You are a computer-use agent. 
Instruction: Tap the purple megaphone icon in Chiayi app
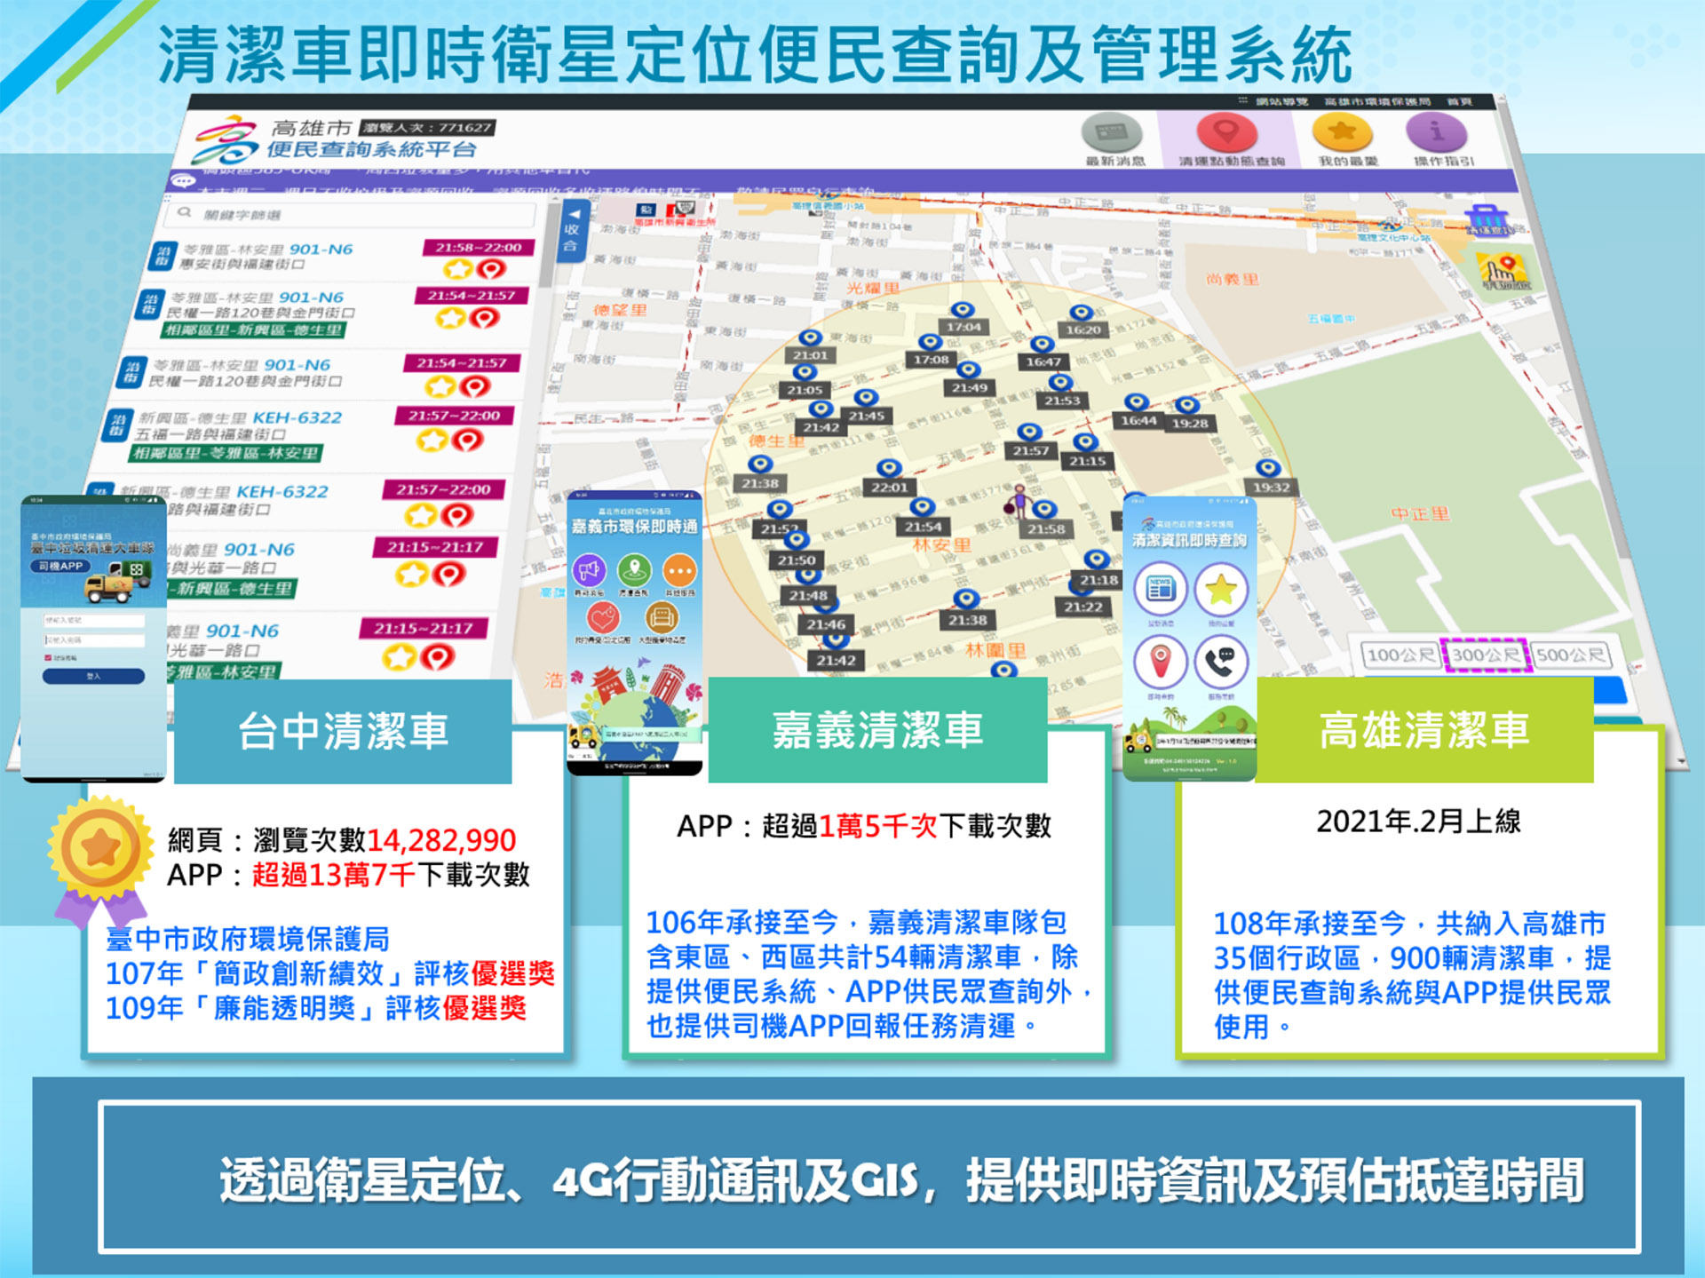[589, 570]
